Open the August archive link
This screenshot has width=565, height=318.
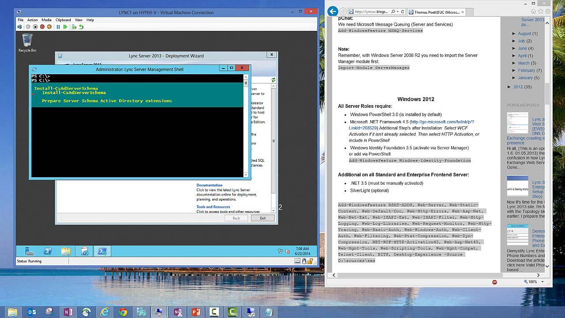[x=524, y=34]
